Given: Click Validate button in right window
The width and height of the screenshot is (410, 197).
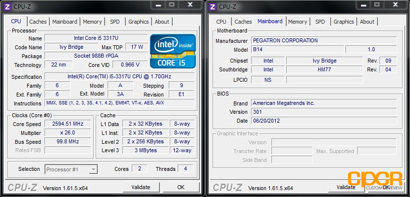Looking at the screenshot, I should (x=346, y=187).
